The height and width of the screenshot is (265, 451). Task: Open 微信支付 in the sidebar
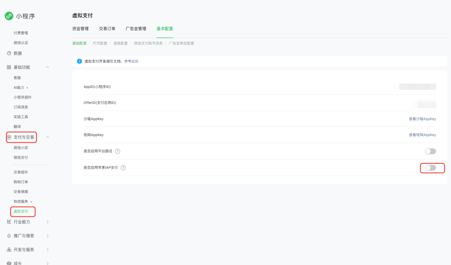click(21, 157)
